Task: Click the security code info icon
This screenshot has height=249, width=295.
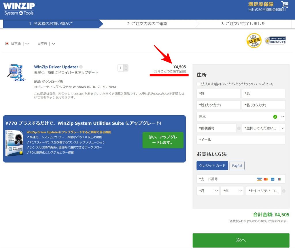Action: pyautogui.click(x=284, y=190)
